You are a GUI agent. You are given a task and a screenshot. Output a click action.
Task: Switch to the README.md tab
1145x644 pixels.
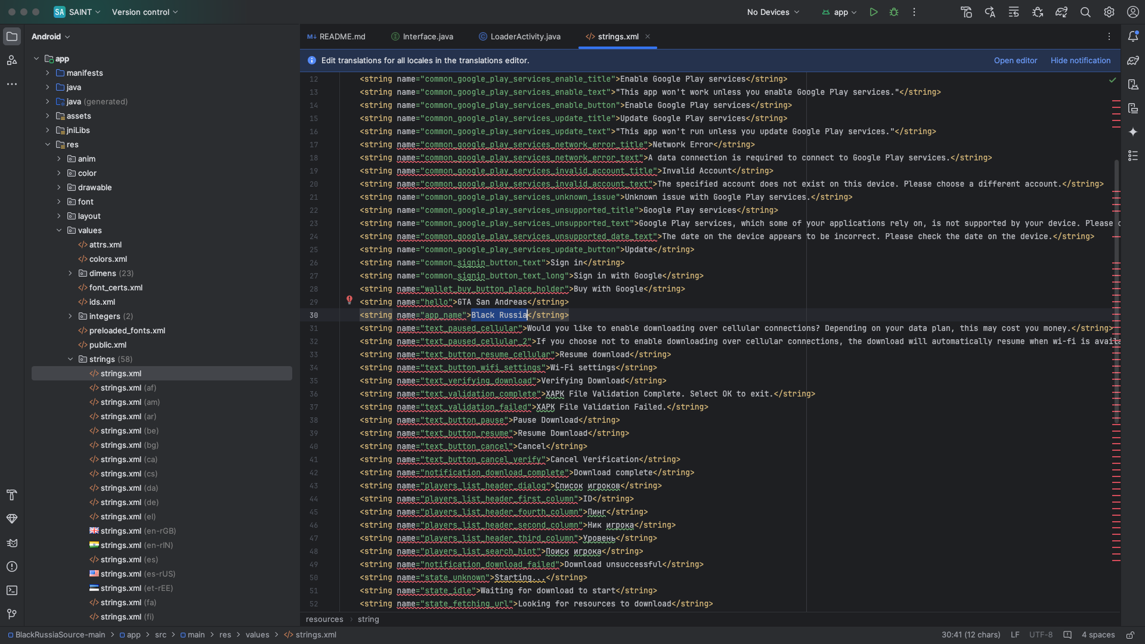tap(336, 36)
